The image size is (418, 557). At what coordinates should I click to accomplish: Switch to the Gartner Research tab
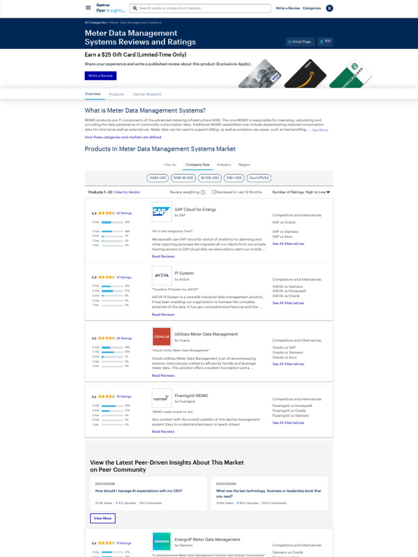[x=147, y=94]
